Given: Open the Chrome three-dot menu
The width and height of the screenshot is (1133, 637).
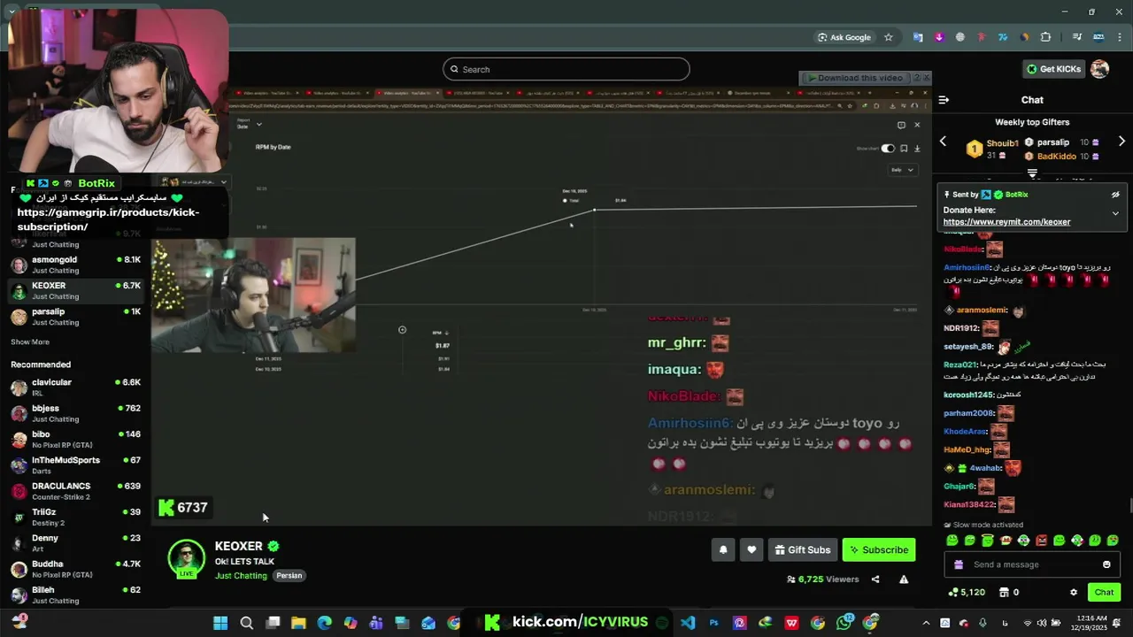Looking at the screenshot, I should pos(1119,37).
